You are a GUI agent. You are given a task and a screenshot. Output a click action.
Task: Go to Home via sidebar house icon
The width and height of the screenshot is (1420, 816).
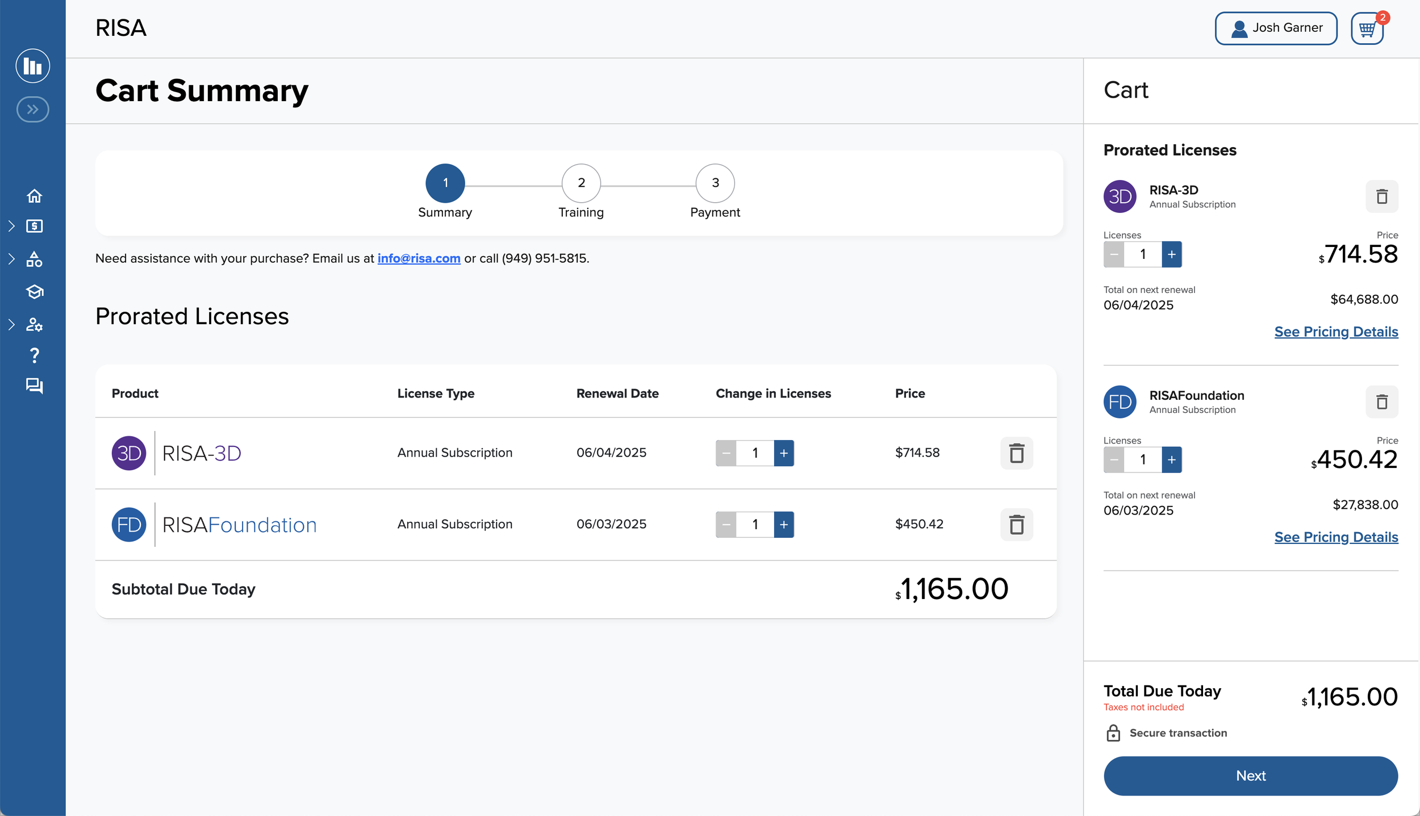(x=35, y=196)
